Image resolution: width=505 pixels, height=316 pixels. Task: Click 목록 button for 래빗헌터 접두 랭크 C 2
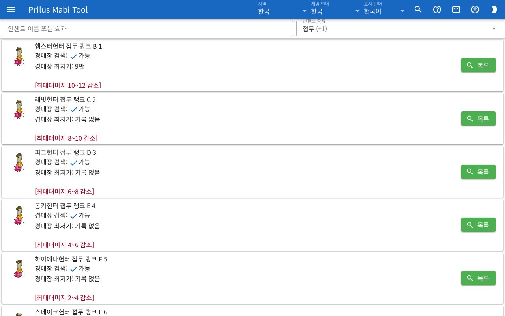pyautogui.click(x=478, y=118)
